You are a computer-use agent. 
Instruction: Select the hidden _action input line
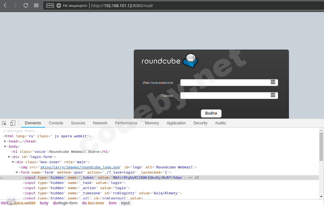click(76, 188)
